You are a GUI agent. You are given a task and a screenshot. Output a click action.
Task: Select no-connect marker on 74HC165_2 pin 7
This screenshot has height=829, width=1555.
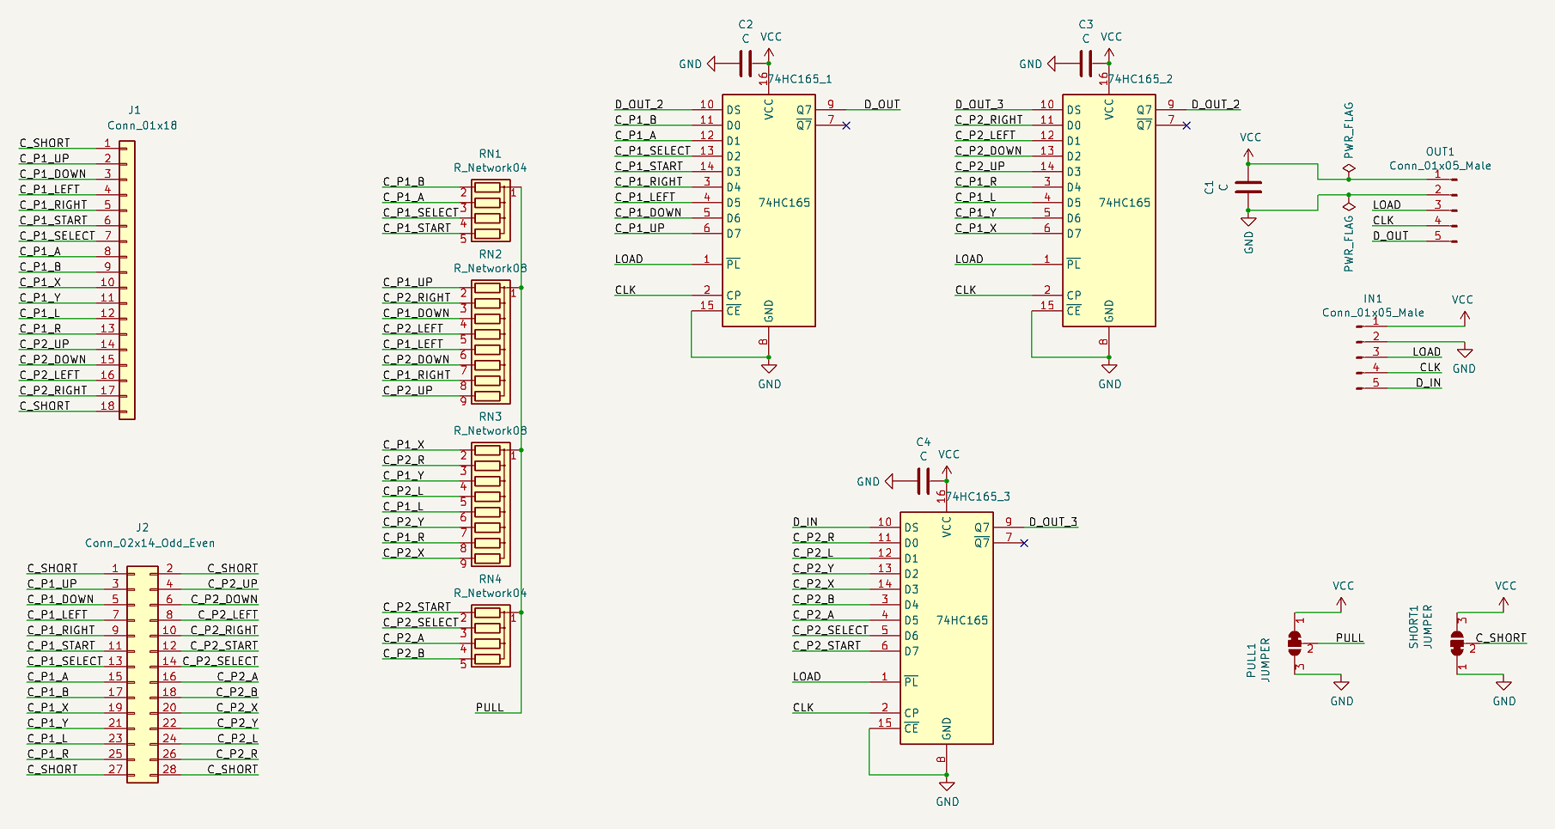pos(1186,125)
